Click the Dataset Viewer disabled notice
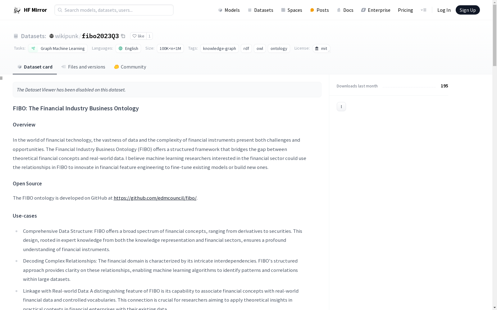The image size is (497, 310). [167, 90]
